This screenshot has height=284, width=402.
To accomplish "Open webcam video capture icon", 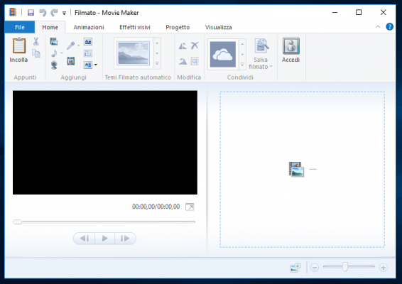I will 54,65.
